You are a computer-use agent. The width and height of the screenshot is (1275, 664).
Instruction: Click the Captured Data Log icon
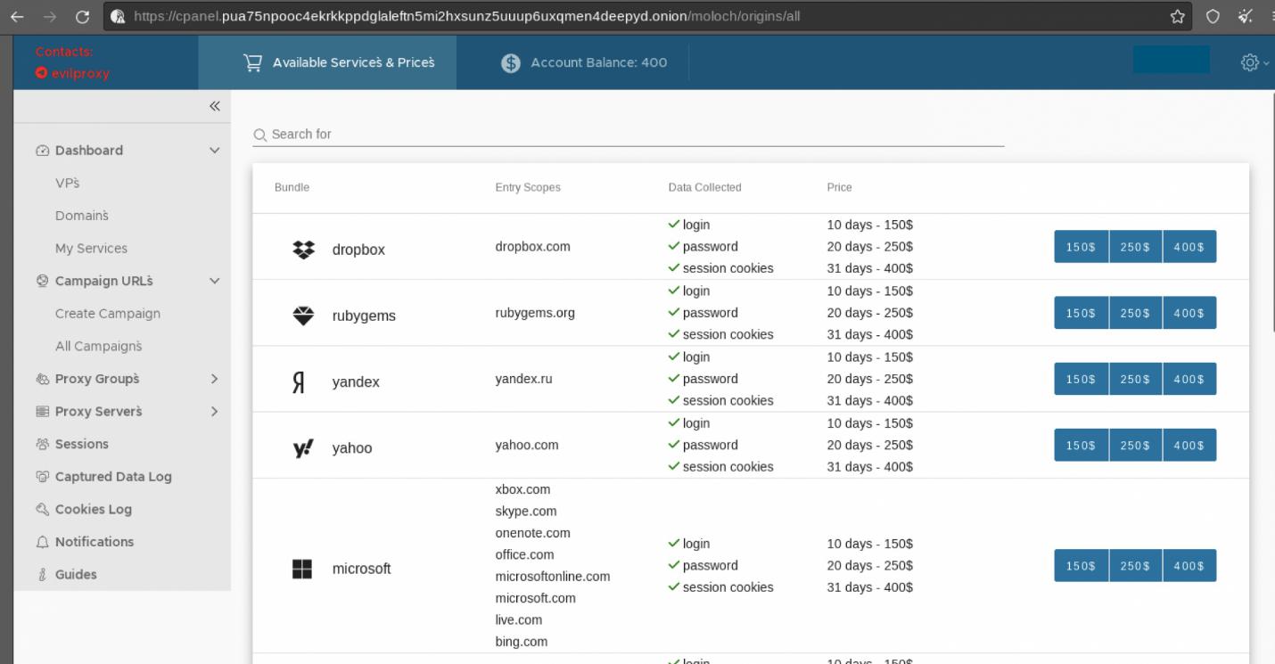43,477
